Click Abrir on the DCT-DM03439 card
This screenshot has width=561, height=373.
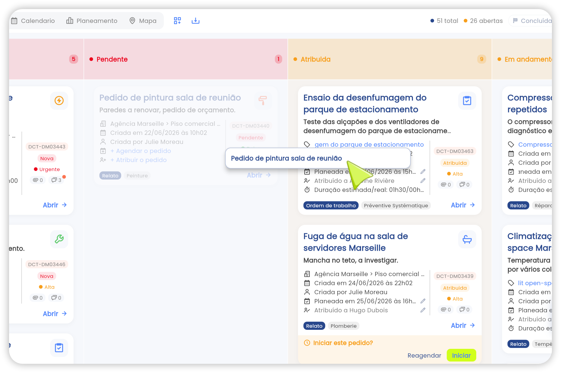[x=463, y=326]
